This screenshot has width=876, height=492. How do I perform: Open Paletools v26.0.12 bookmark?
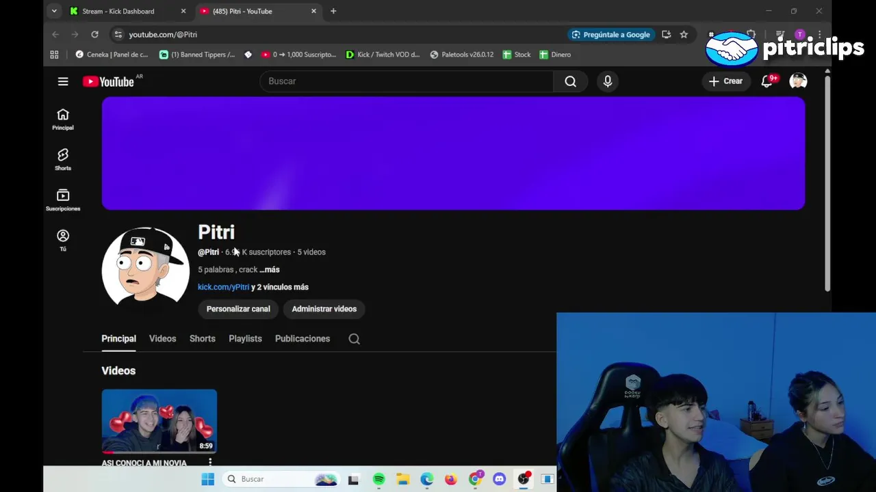[x=462, y=55]
